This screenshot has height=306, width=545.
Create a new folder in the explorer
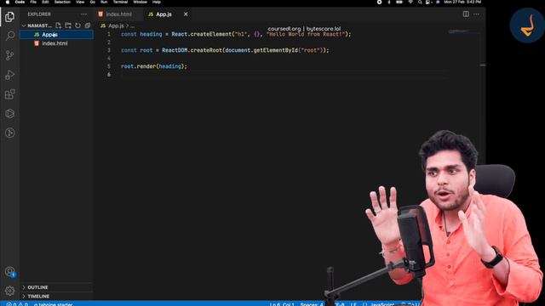(68, 25)
